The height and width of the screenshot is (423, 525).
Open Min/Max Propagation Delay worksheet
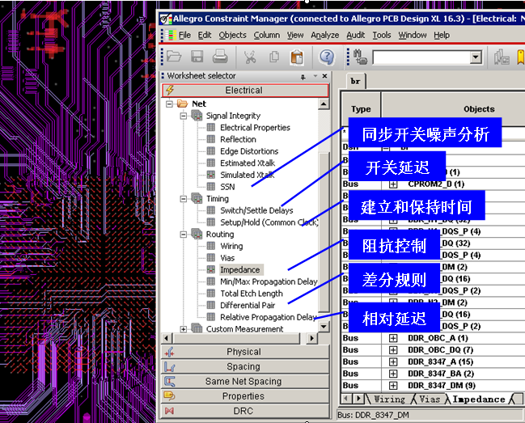point(269,281)
